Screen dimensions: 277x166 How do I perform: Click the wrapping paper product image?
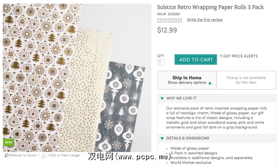(x=77, y=78)
